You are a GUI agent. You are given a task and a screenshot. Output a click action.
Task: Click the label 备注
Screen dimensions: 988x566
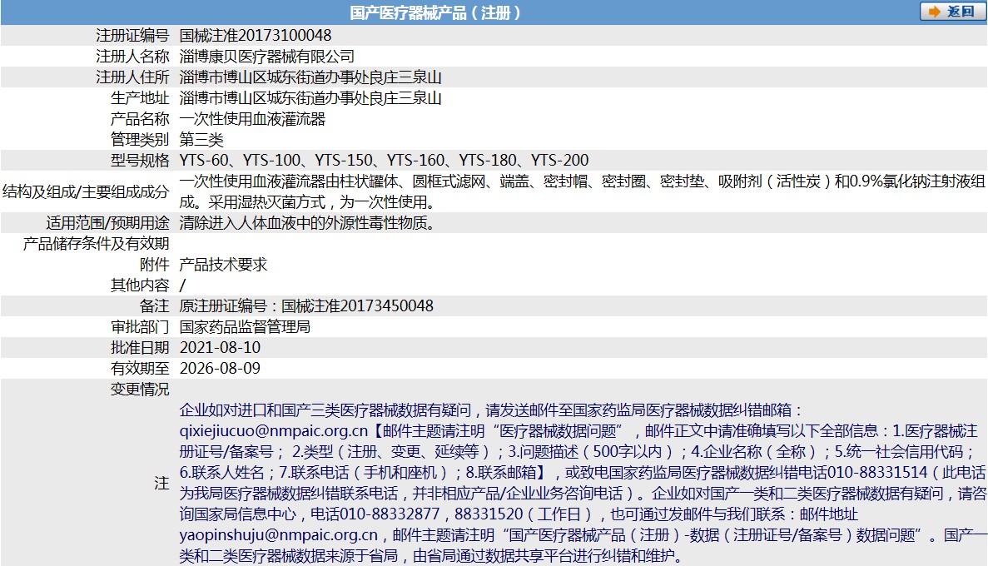coord(155,305)
